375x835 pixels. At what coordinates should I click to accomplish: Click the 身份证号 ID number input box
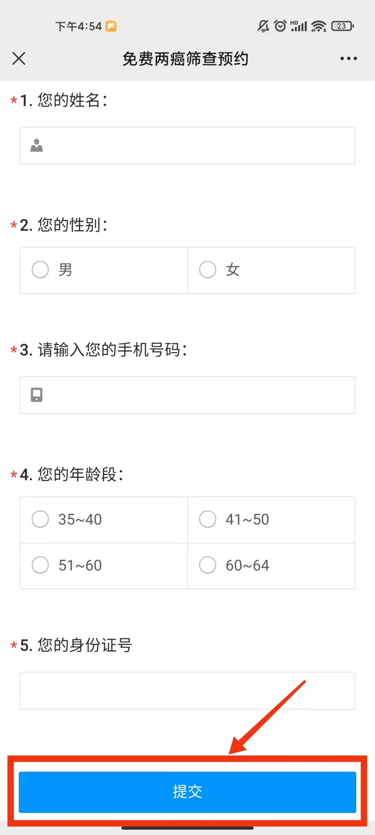[187, 690]
